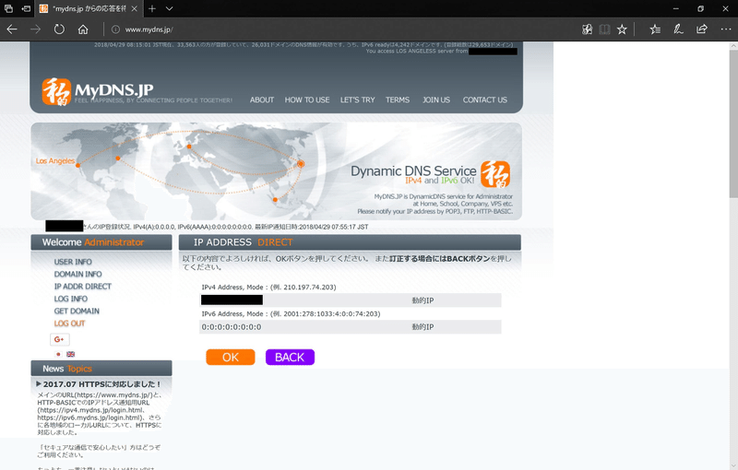Open the TERMS menu item

[398, 100]
